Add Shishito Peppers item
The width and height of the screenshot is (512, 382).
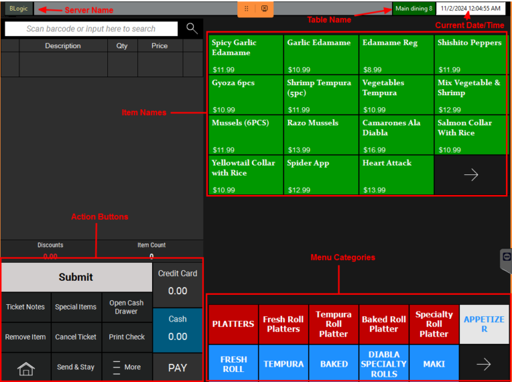tap(471, 55)
